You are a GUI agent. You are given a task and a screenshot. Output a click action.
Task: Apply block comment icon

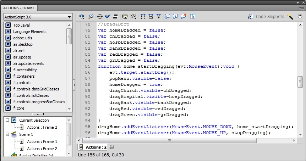[168, 16]
